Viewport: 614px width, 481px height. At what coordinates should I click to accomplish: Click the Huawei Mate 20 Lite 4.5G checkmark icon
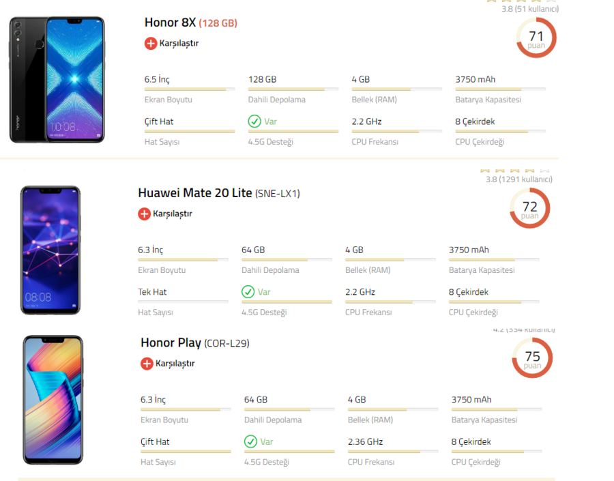point(248,292)
